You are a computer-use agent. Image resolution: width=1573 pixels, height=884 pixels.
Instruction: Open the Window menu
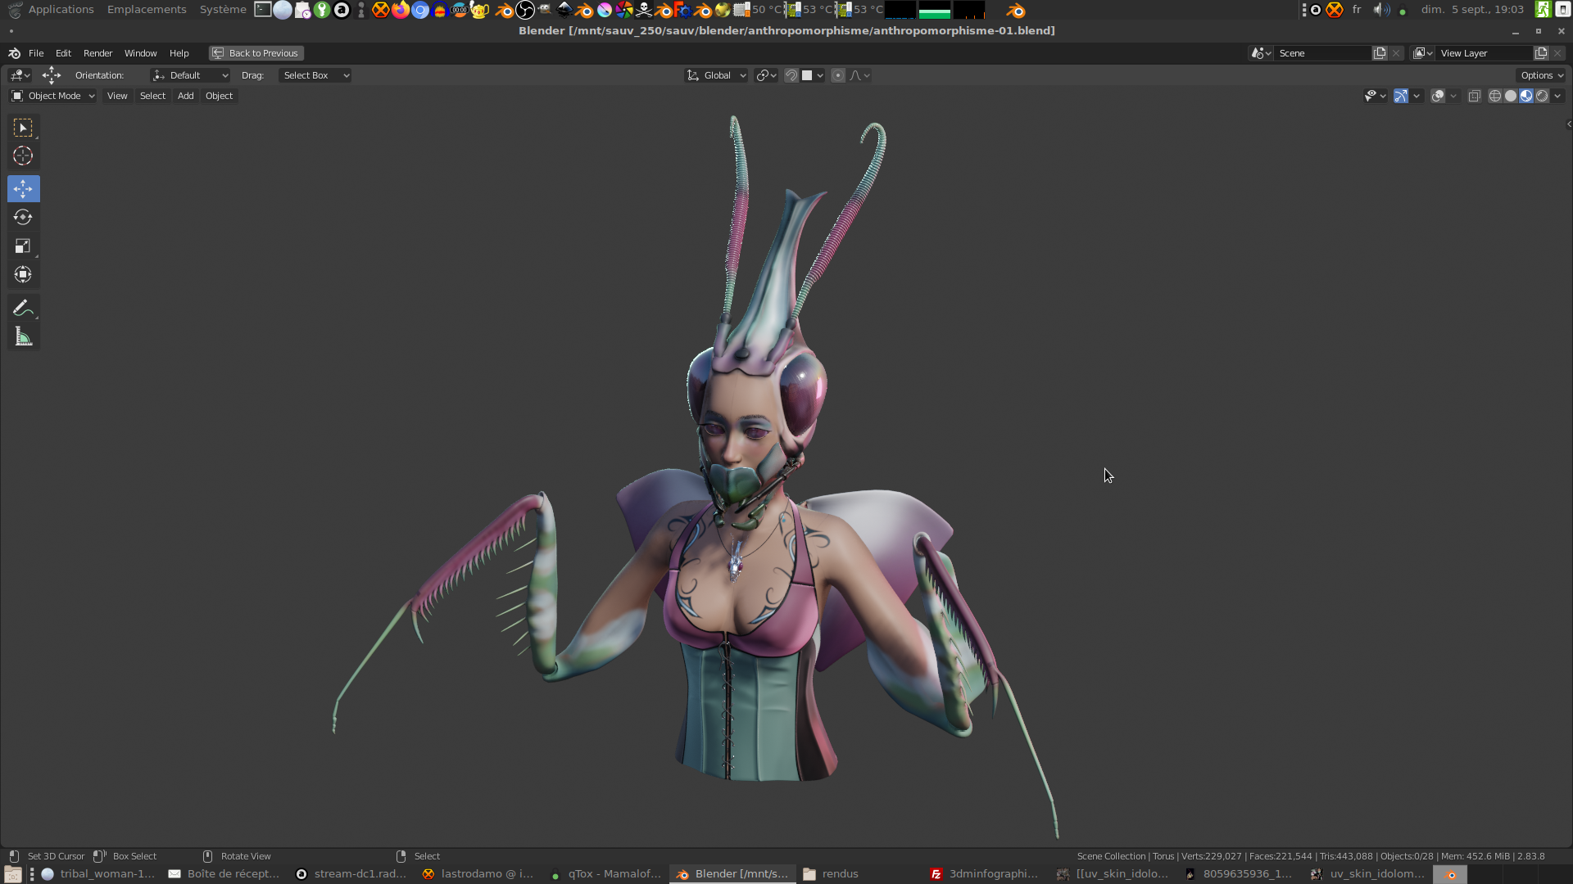pyautogui.click(x=140, y=53)
